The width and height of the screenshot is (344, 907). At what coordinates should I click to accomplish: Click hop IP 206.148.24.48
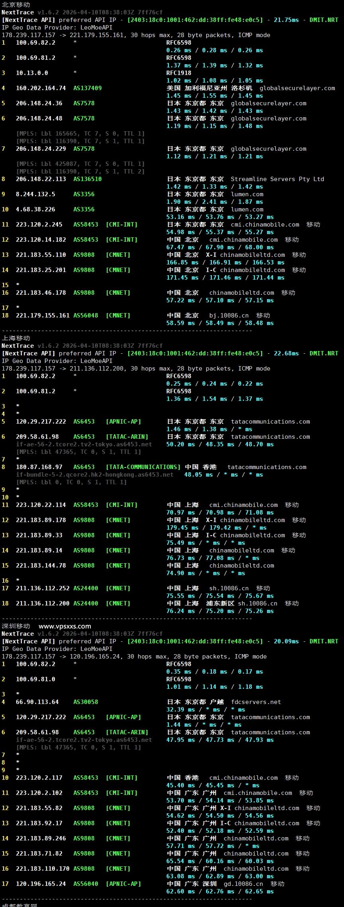tap(39, 118)
